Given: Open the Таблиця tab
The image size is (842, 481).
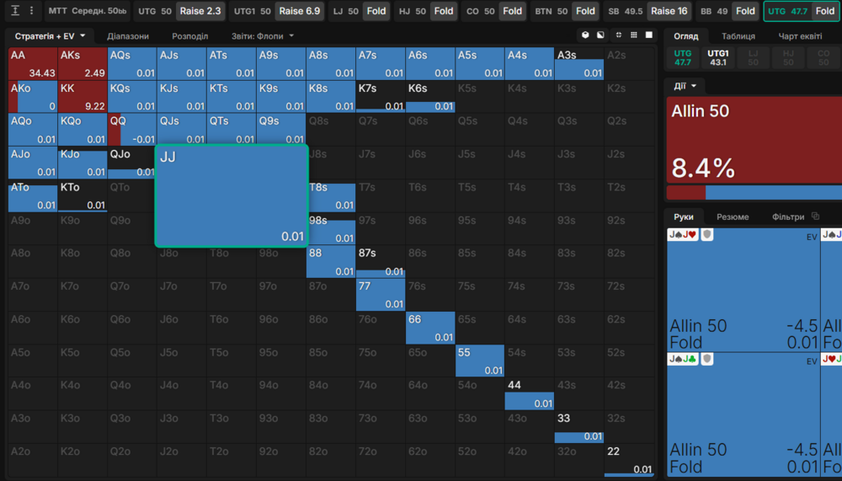Looking at the screenshot, I should [x=738, y=36].
